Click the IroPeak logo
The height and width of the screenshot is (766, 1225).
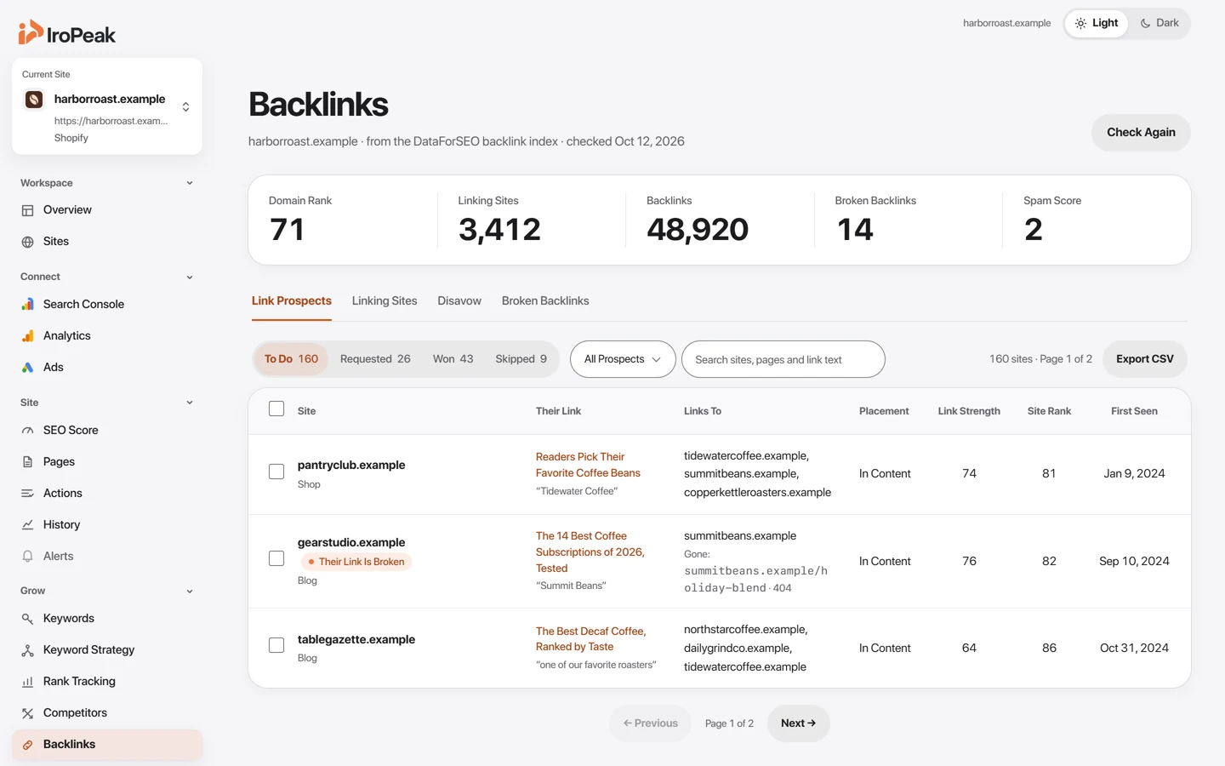tap(66, 33)
